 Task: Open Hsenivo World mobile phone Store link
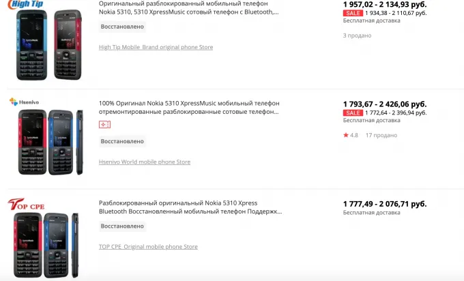tap(145, 162)
